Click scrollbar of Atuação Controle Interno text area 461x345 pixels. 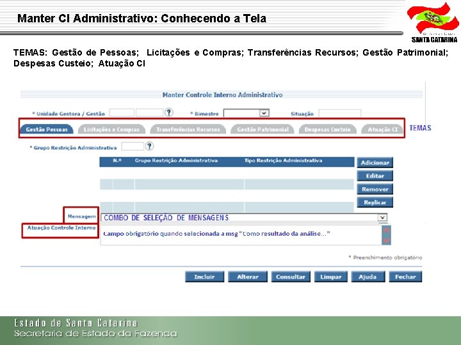[x=386, y=234]
